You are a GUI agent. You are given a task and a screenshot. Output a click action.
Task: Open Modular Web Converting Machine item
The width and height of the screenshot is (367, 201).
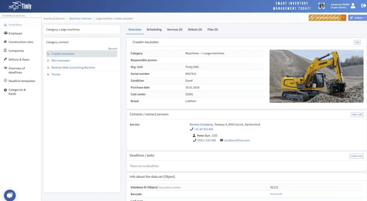73,68
